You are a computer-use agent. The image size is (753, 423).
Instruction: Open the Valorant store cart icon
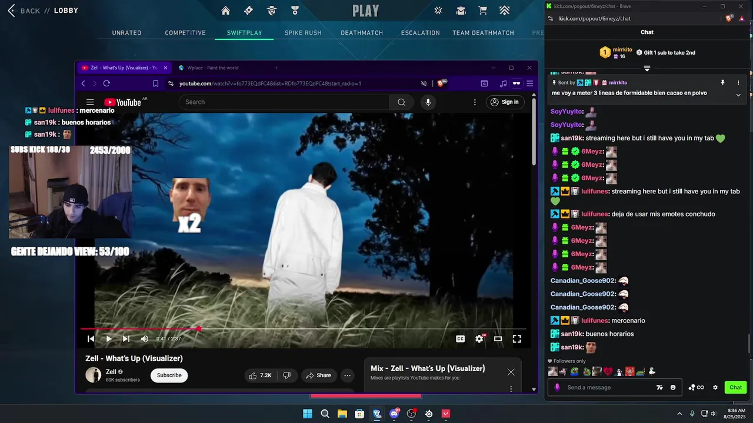coord(482,11)
